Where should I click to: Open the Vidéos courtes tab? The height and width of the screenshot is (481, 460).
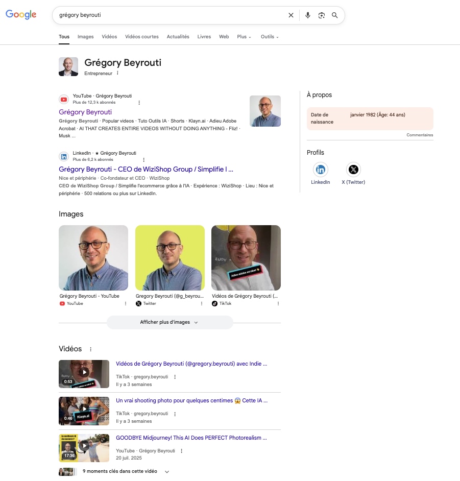pos(142,36)
